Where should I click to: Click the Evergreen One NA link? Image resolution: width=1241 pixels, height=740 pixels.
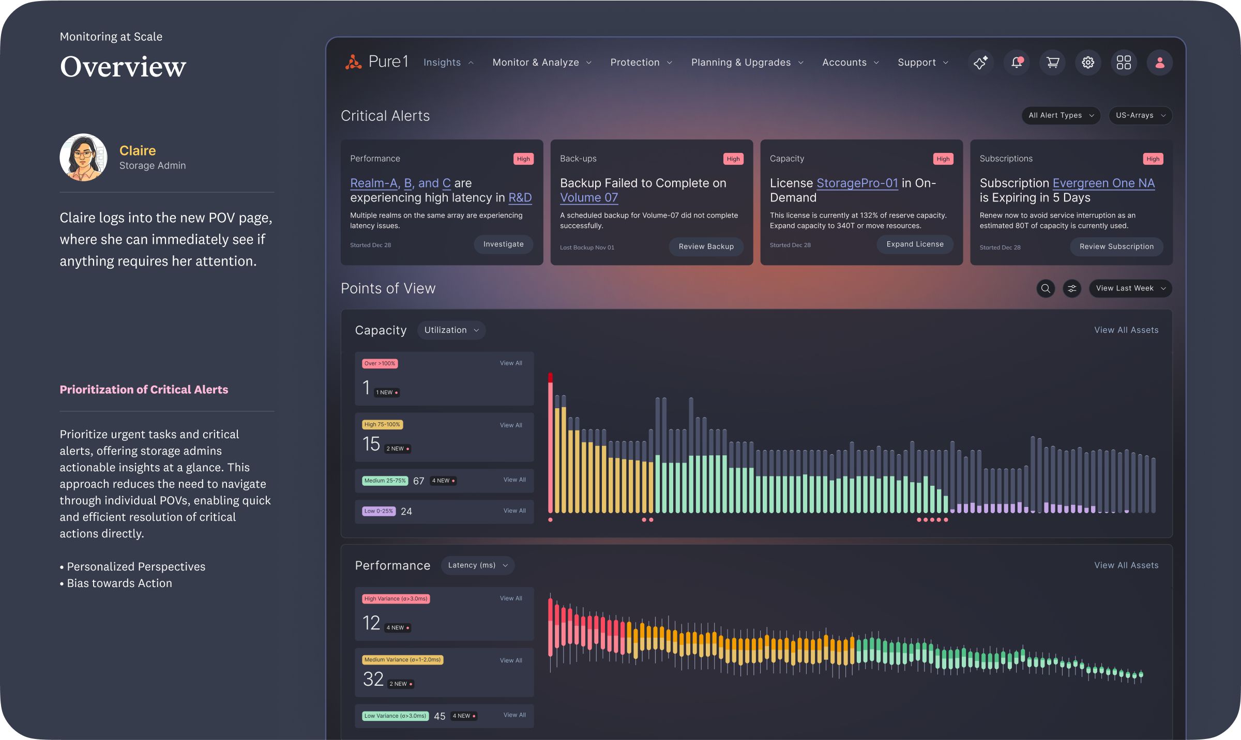click(1103, 183)
